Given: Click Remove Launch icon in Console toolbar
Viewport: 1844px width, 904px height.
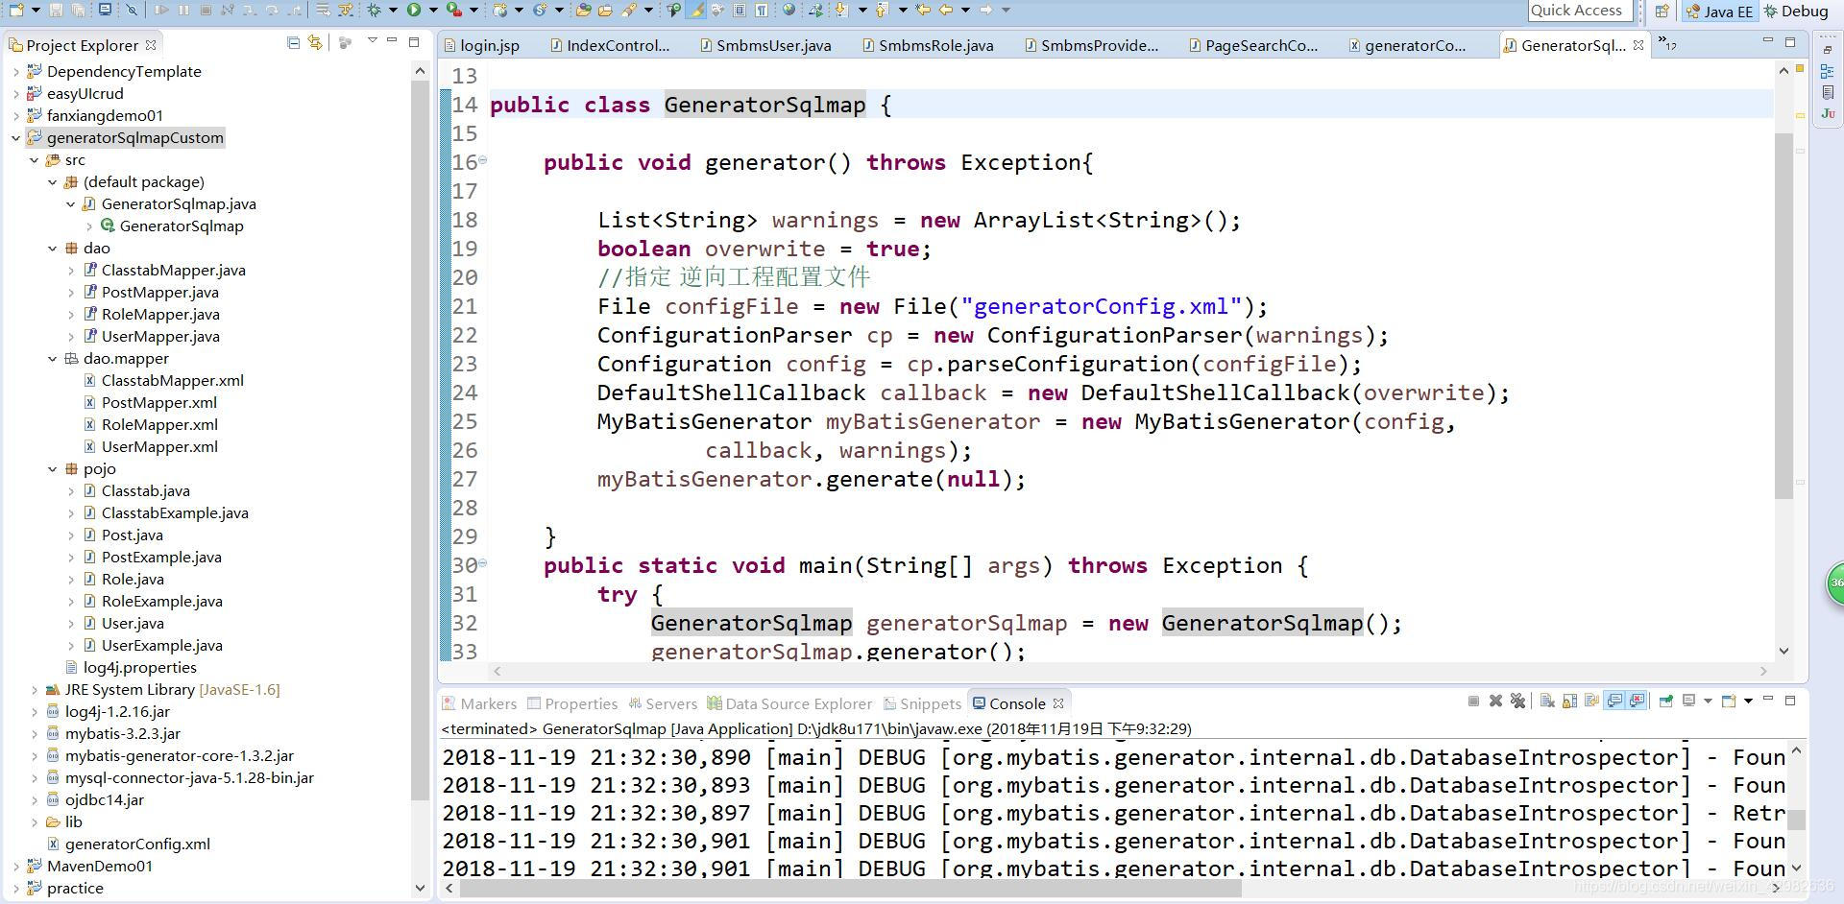Looking at the screenshot, I should point(1495,701).
